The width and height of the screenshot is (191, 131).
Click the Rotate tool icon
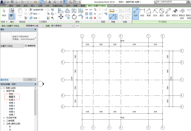74,17
